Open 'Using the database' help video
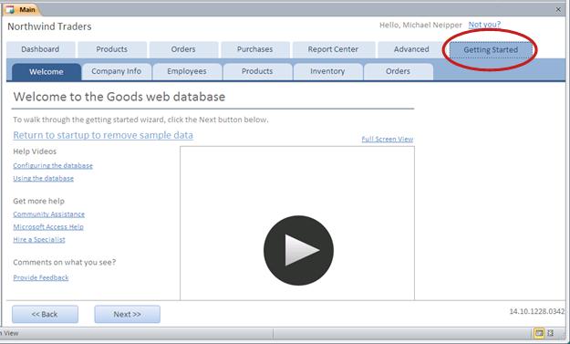Viewport: 570px width, 344px height. pyautogui.click(x=43, y=179)
